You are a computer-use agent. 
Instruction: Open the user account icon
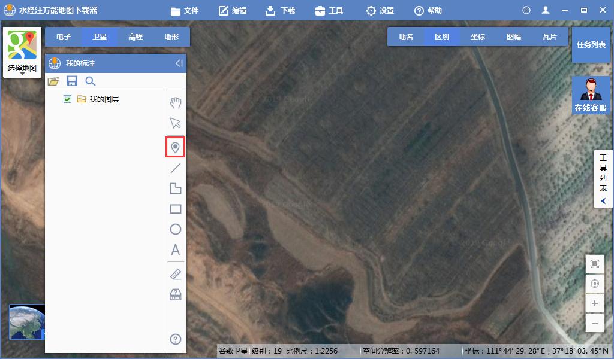[546, 10]
